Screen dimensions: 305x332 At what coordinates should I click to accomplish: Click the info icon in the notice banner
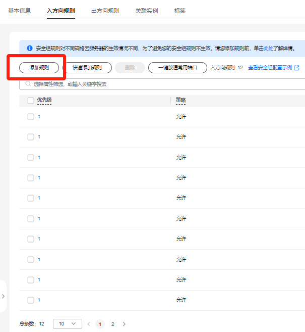pyautogui.click(x=30, y=49)
